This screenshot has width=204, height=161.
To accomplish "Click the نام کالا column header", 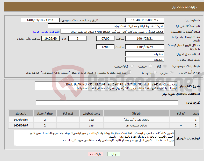I will coord(136,113).
